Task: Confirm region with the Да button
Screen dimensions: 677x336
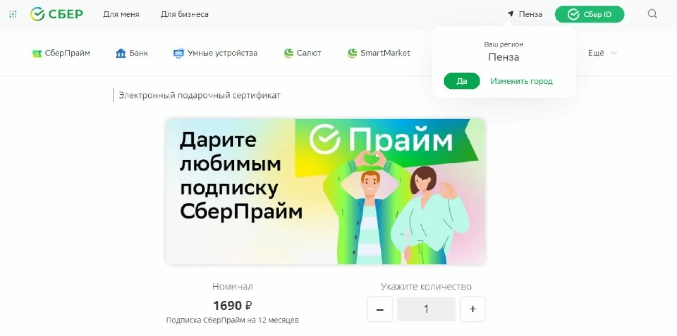Action: click(461, 81)
